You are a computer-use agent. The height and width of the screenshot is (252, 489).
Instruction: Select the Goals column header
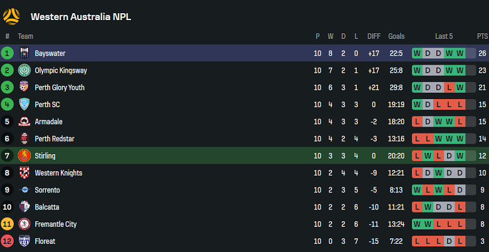(396, 36)
